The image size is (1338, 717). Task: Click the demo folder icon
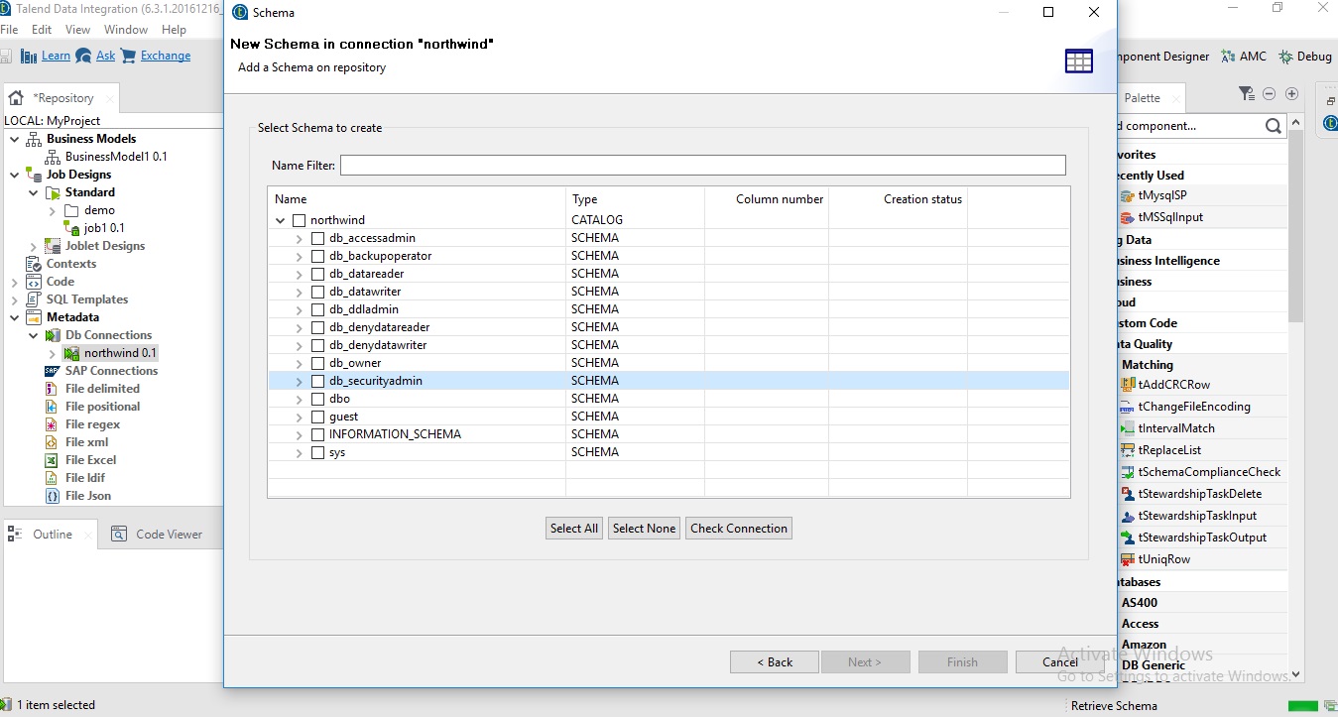(71, 210)
